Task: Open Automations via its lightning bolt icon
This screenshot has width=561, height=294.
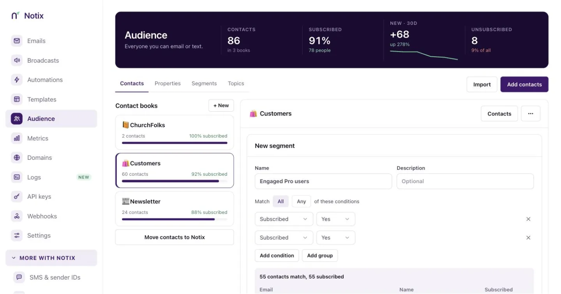Action: (x=17, y=80)
